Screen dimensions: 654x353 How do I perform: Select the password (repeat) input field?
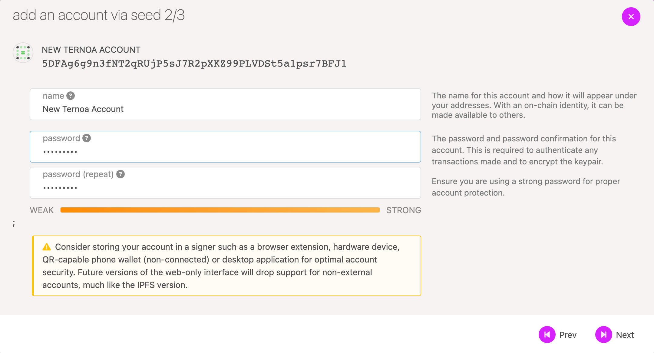(x=225, y=187)
